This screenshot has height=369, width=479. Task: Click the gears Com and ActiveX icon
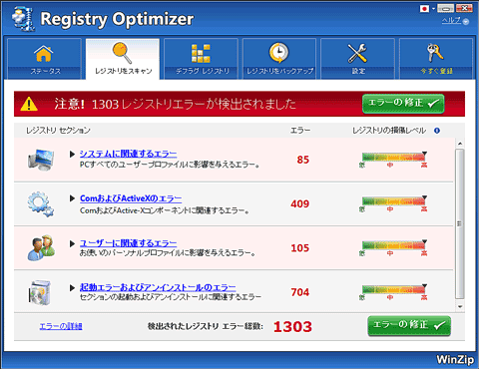[x=41, y=203]
